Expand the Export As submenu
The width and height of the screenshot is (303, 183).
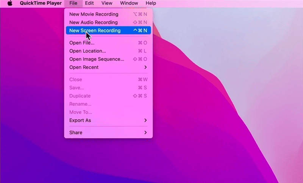[80, 120]
